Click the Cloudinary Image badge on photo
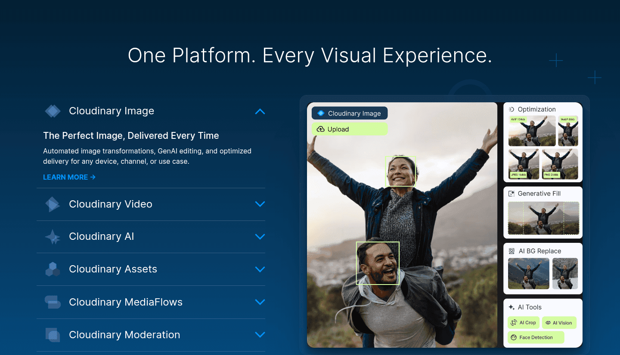The height and width of the screenshot is (355, 620). 350,113
